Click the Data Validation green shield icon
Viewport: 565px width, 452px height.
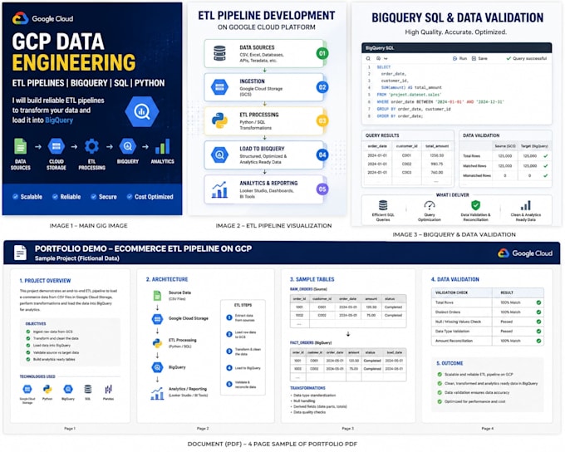[x=475, y=205]
